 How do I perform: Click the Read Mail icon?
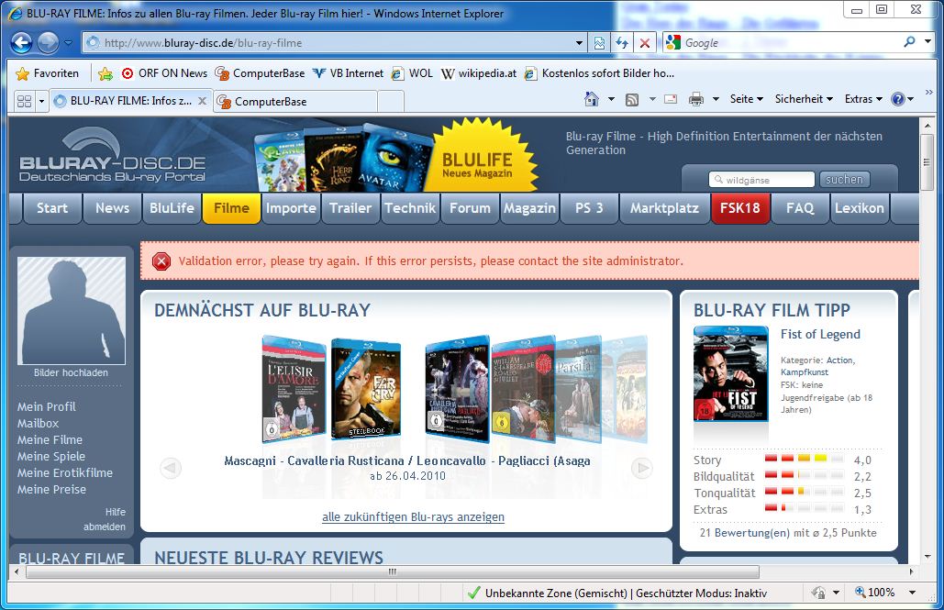coord(671,99)
